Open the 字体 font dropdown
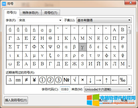The image size is (138, 108). (40, 20)
